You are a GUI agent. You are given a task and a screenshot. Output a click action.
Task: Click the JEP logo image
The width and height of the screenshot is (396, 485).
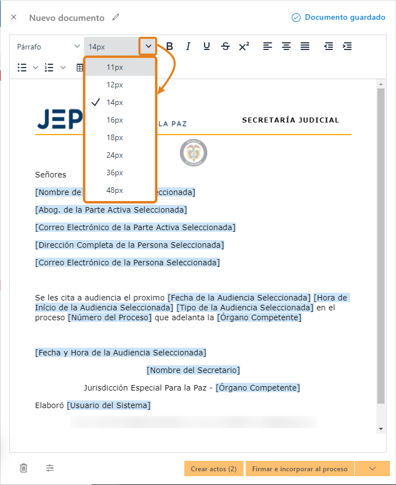60,119
